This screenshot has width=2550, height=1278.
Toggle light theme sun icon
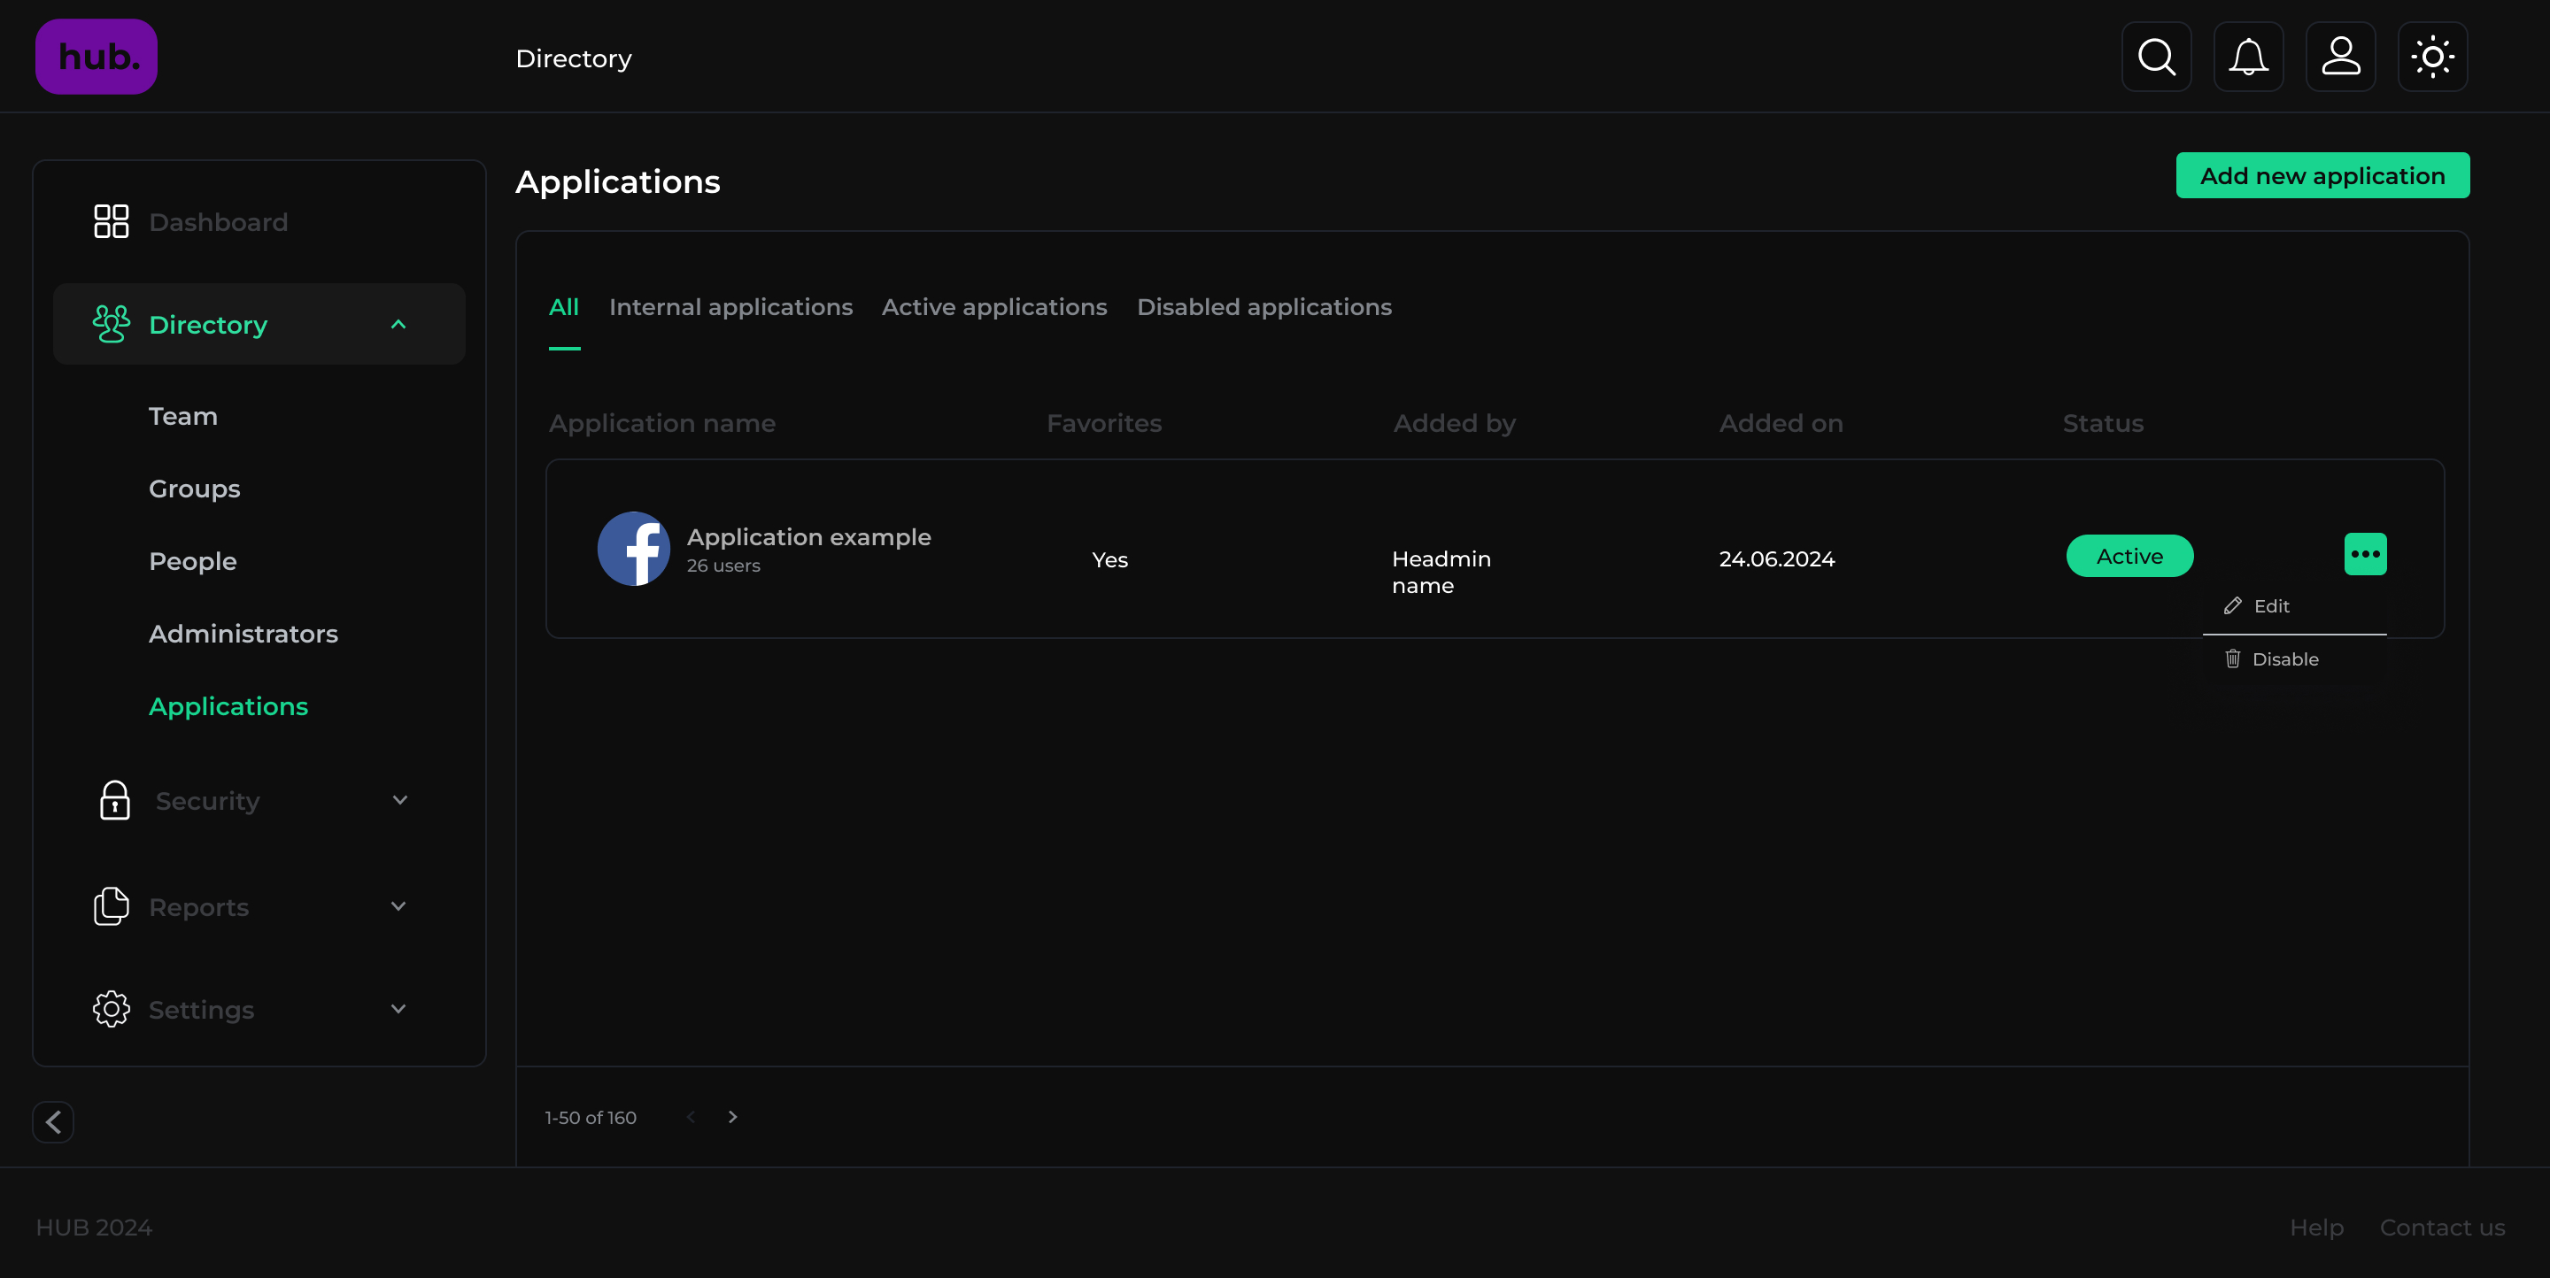[2432, 57]
